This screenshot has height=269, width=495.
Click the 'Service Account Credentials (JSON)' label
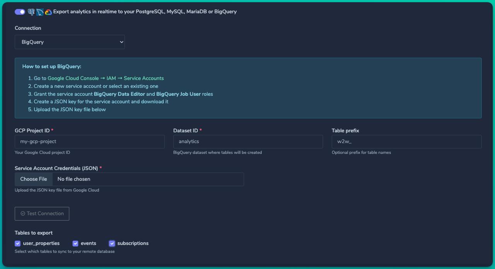[56, 168]
